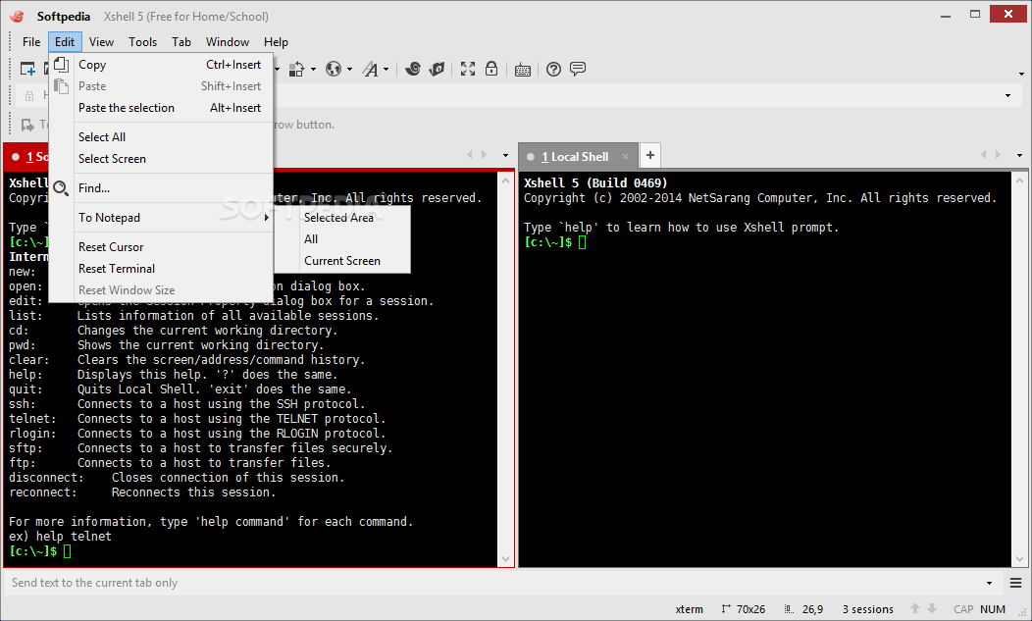Choose Paste the selection
The width and height of the screenshot is (1032, 621).
click(x=161, y=108)
